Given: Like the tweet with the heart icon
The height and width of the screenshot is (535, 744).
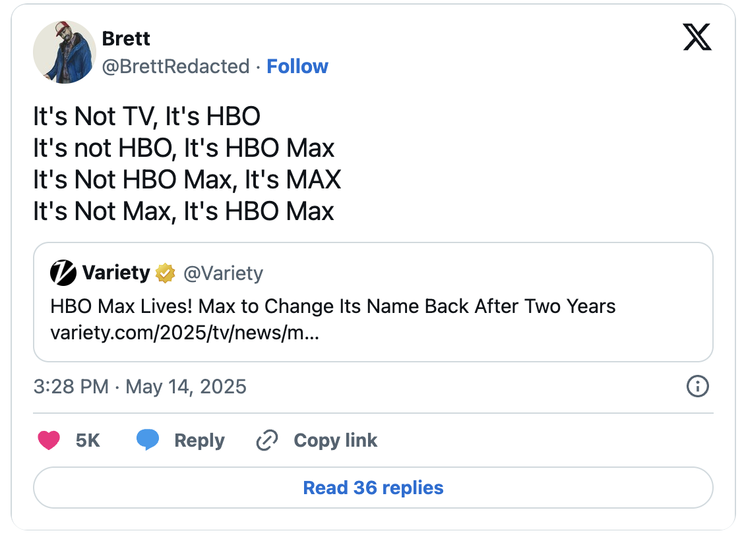Looking at the screenshot, I should [x=49, y=440].
